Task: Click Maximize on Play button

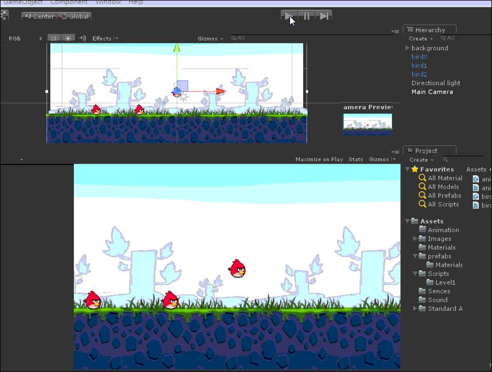Action: point(319,159)
